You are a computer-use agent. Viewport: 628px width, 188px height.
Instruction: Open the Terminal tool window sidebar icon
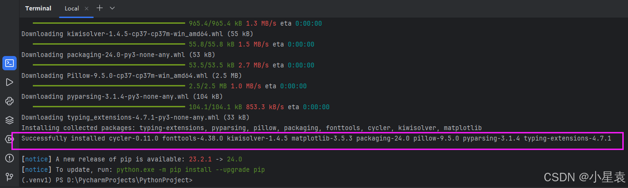point(10,63)
